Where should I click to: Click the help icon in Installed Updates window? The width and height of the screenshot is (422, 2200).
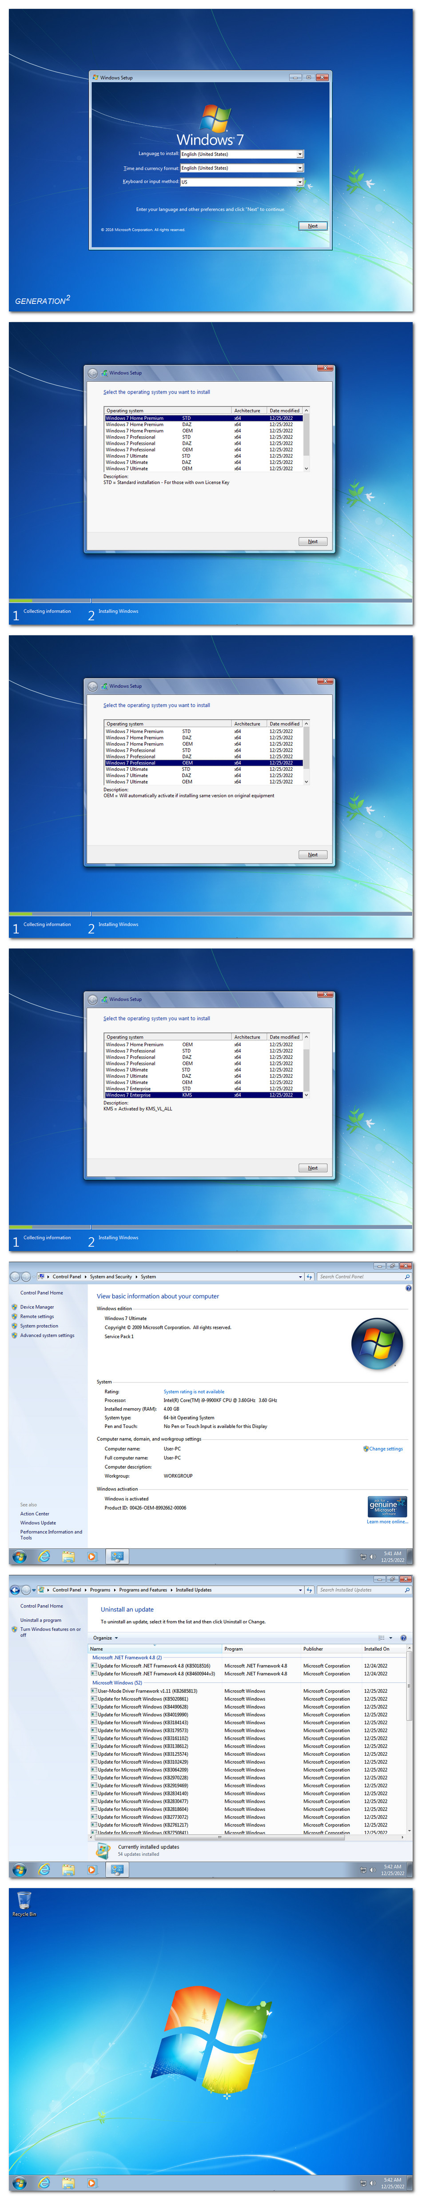click(x=403, y=1638)
